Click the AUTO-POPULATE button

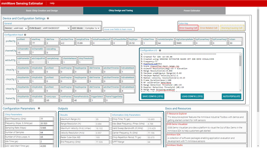click(232, 96)
